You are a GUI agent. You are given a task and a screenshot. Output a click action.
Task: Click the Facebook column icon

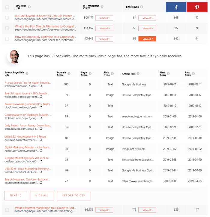click(176, 7)
